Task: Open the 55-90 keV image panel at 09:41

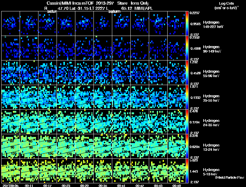Action: tap(121, 72)
